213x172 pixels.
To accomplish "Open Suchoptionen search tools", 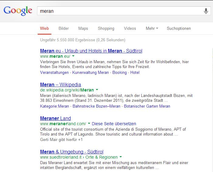I will click(x=179, y=28).
